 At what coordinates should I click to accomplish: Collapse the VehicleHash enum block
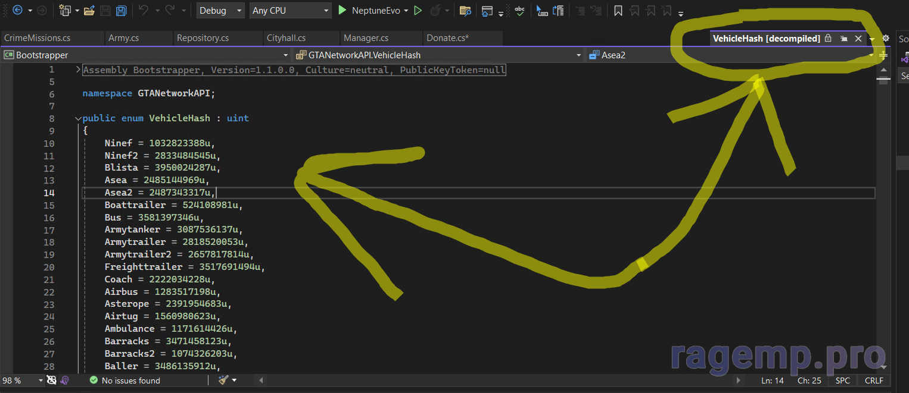pyautogui.click(x=78, y=118)
